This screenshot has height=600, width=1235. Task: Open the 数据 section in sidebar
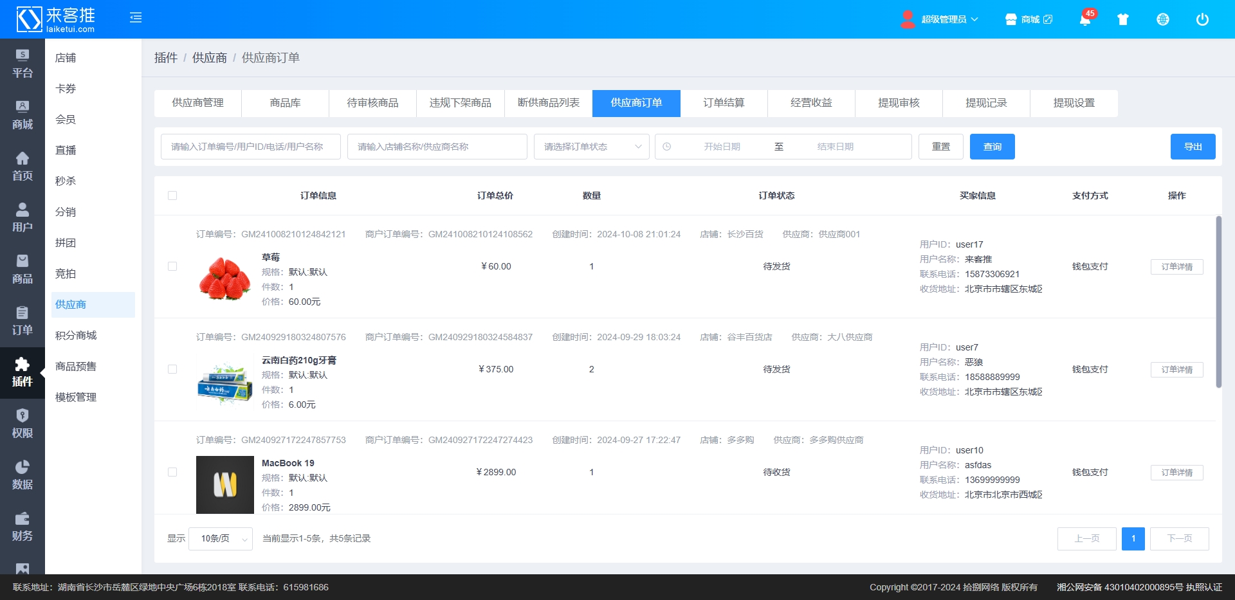(23, 475)
